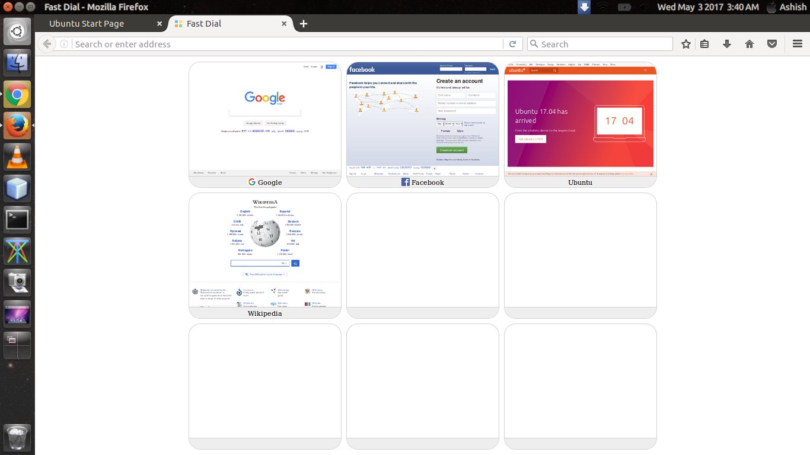Bookmark this page with the star icon

[x=686, y=44]
